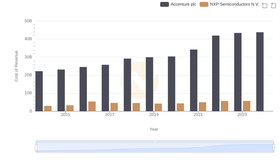Screen dimensions: 280x161
Task: Click NXP bar for 2019
Action: click(x=158, y=108)
